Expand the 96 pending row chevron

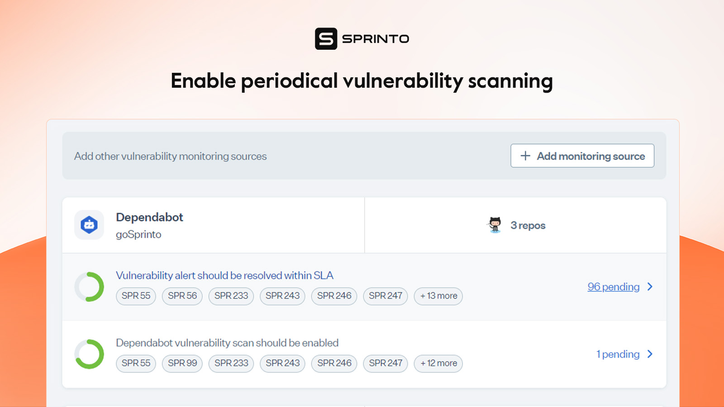650,287
